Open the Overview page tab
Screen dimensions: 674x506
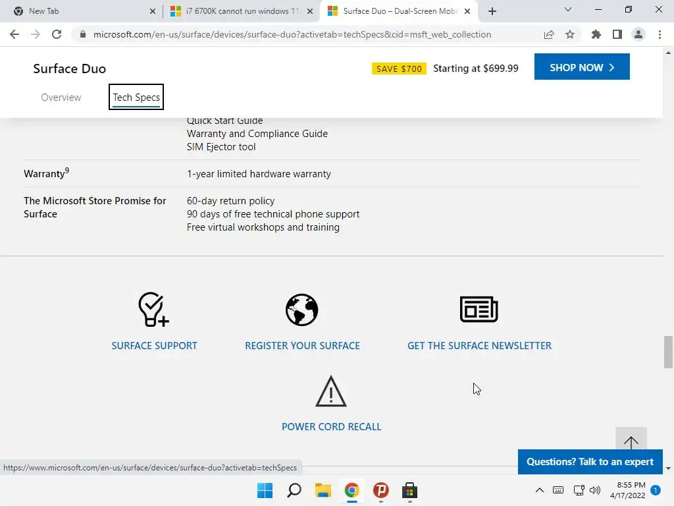click(x=61, y=98)
